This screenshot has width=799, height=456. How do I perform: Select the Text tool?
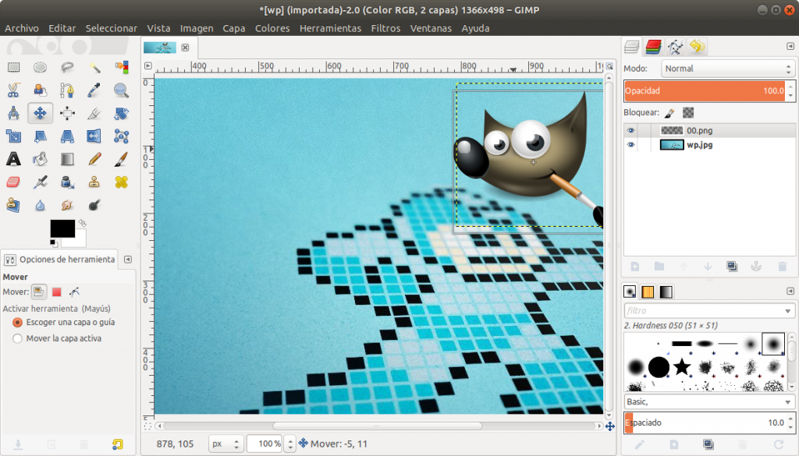pyautogui.click(x=13, y=159)
